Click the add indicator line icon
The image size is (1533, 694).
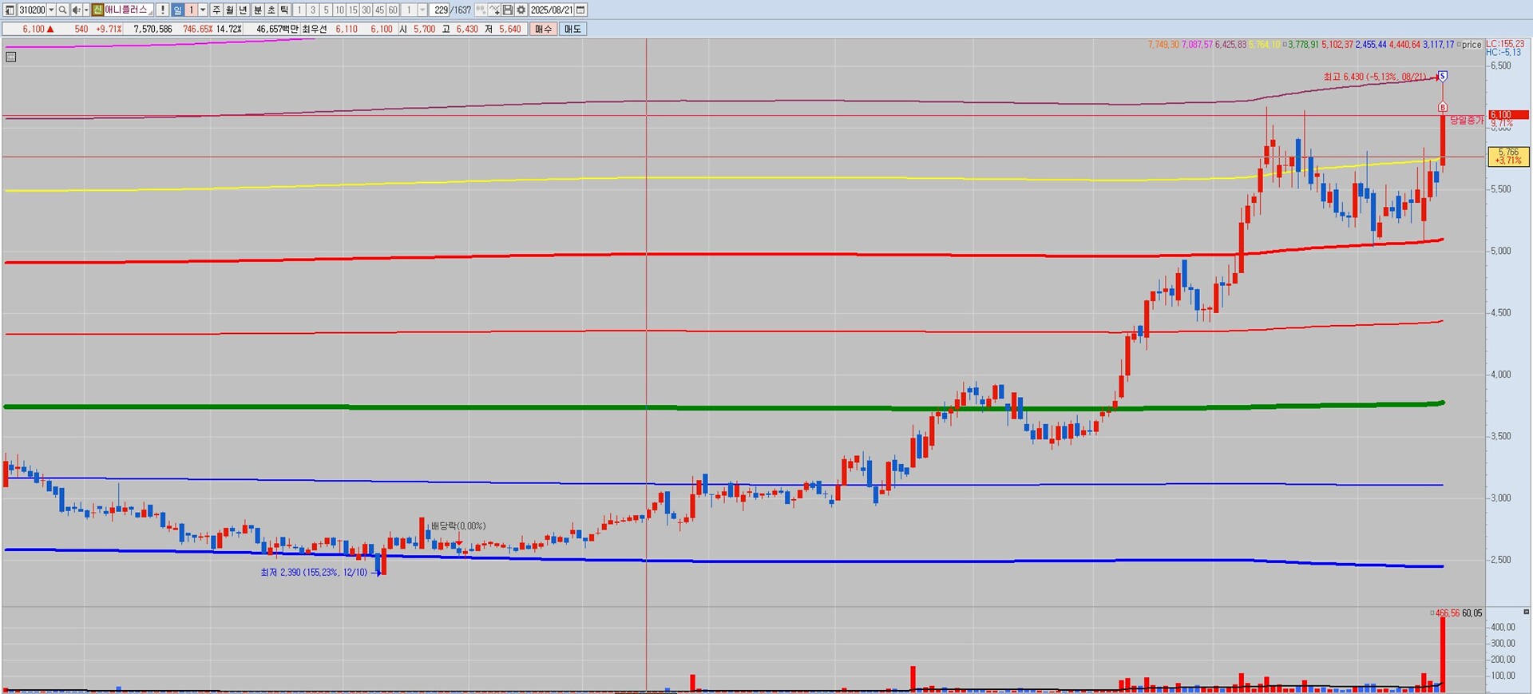495,10
